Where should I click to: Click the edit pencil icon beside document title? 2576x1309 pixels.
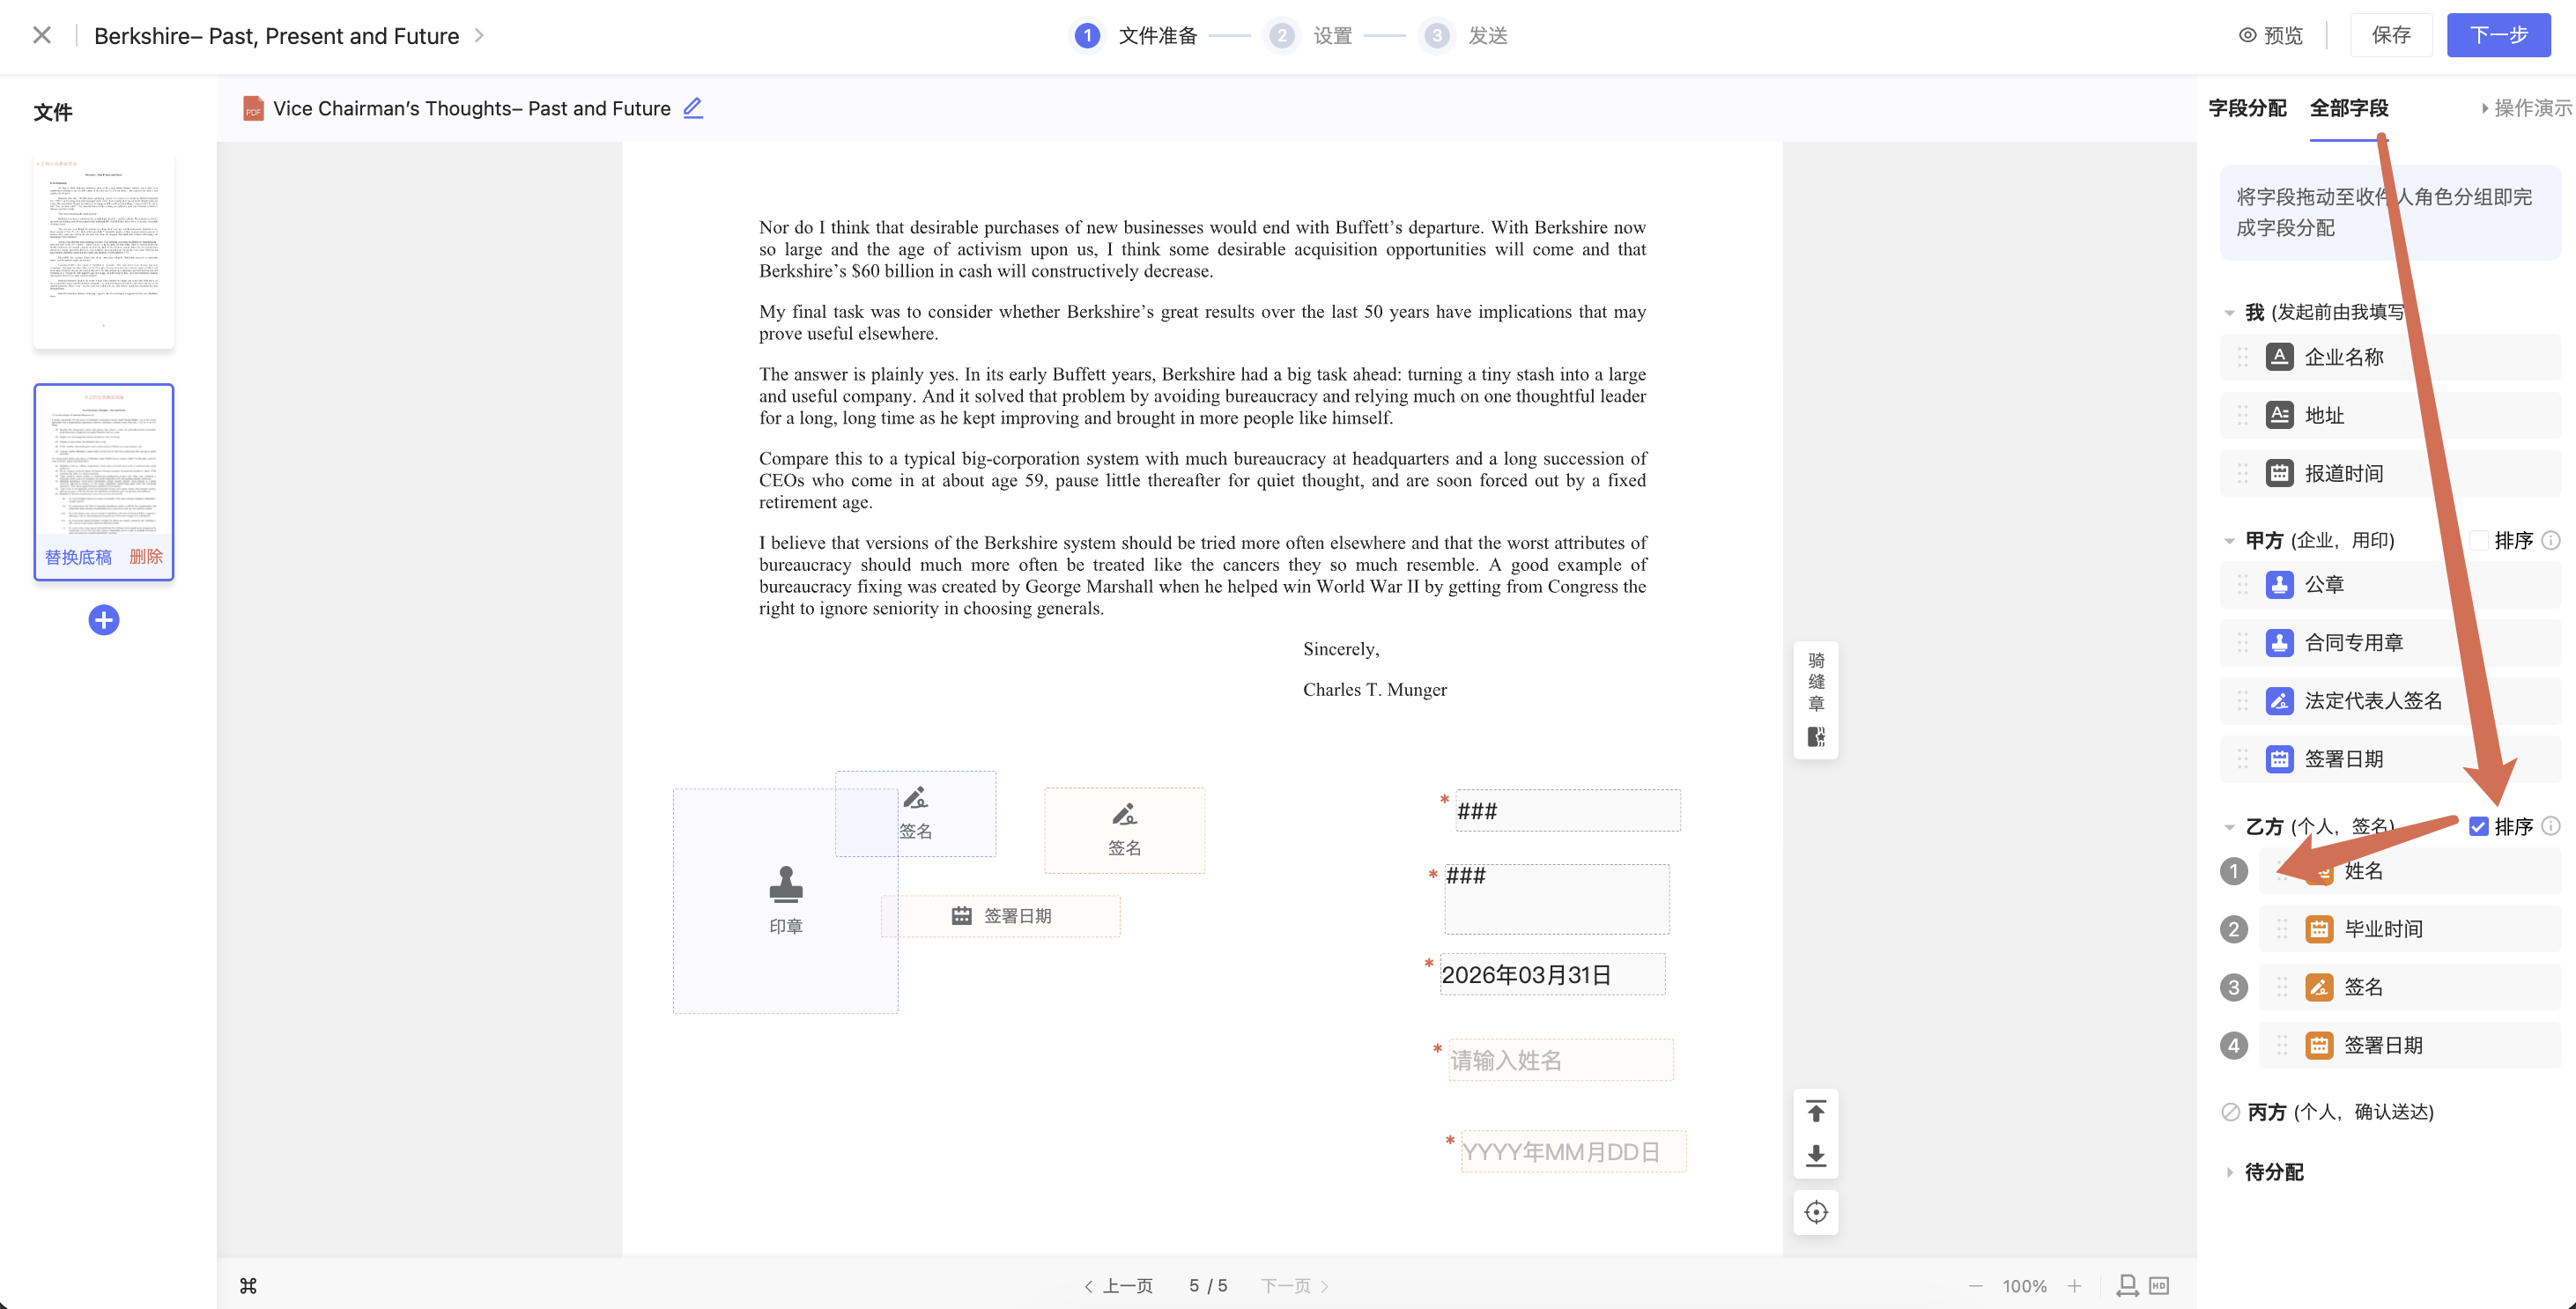[692, 108]
